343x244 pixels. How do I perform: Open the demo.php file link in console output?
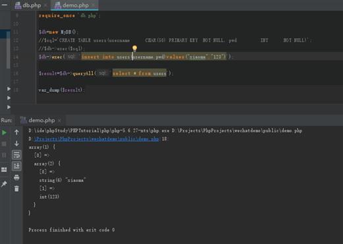(97, 138)
